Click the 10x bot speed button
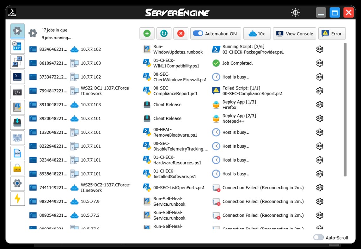 click(257, 33)
